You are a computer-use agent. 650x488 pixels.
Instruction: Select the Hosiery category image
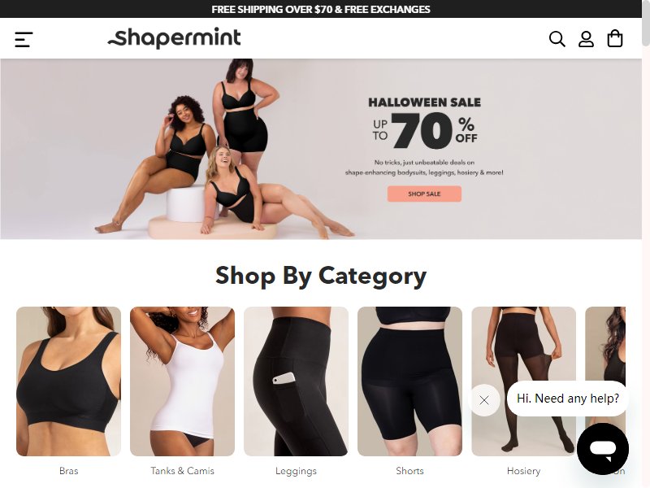(523, 381)
